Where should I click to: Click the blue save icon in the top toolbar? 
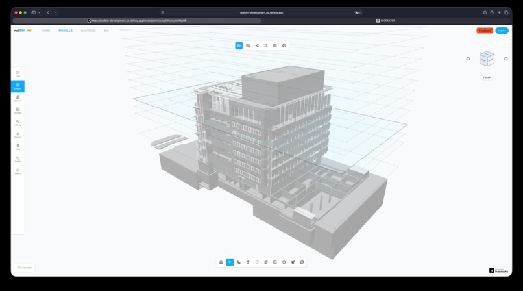tap(239, 45)
